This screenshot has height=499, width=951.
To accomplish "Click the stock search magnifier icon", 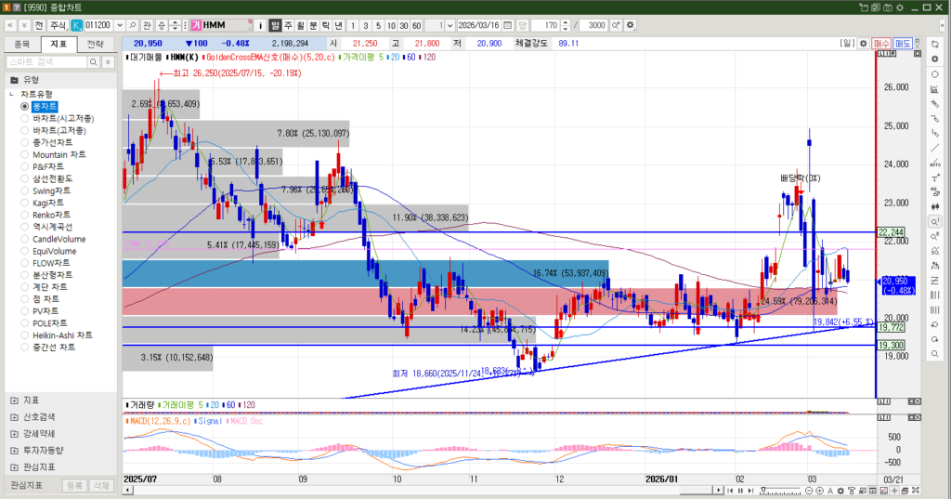I will [x=133, y=24].
